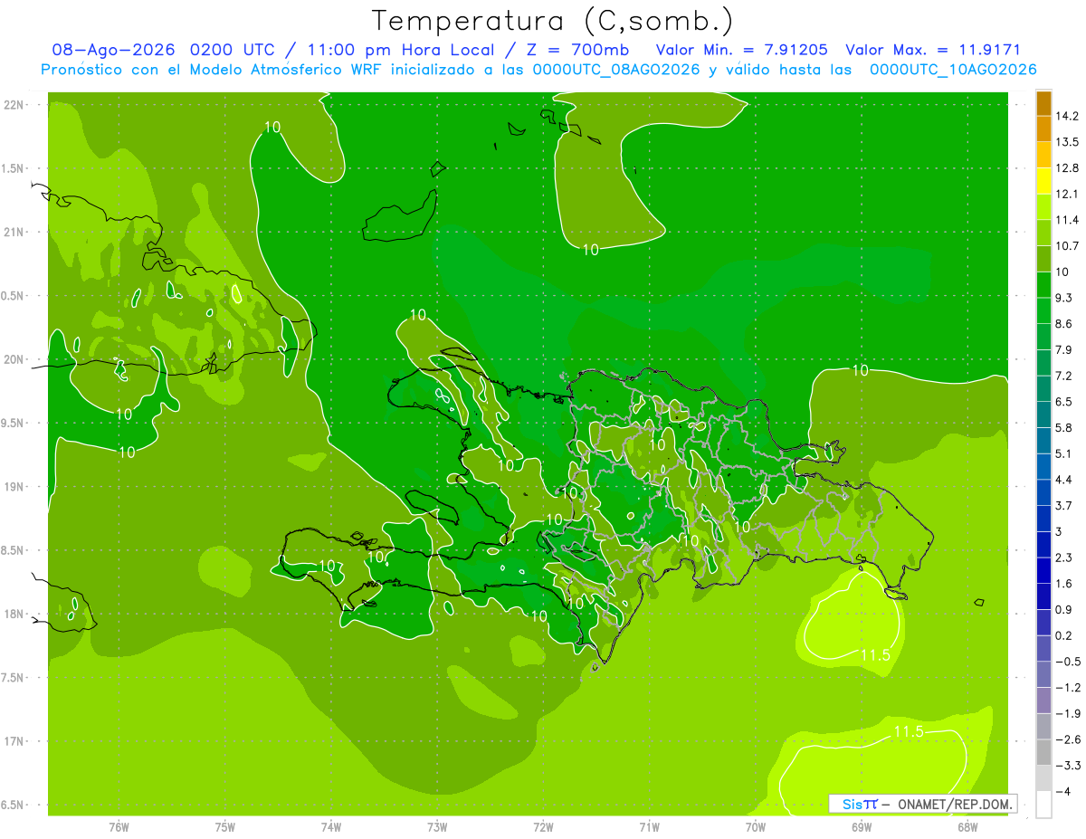1086x839 pixels.
Task: Click the colorbar value '9.3'
Action: point(1064,298)
